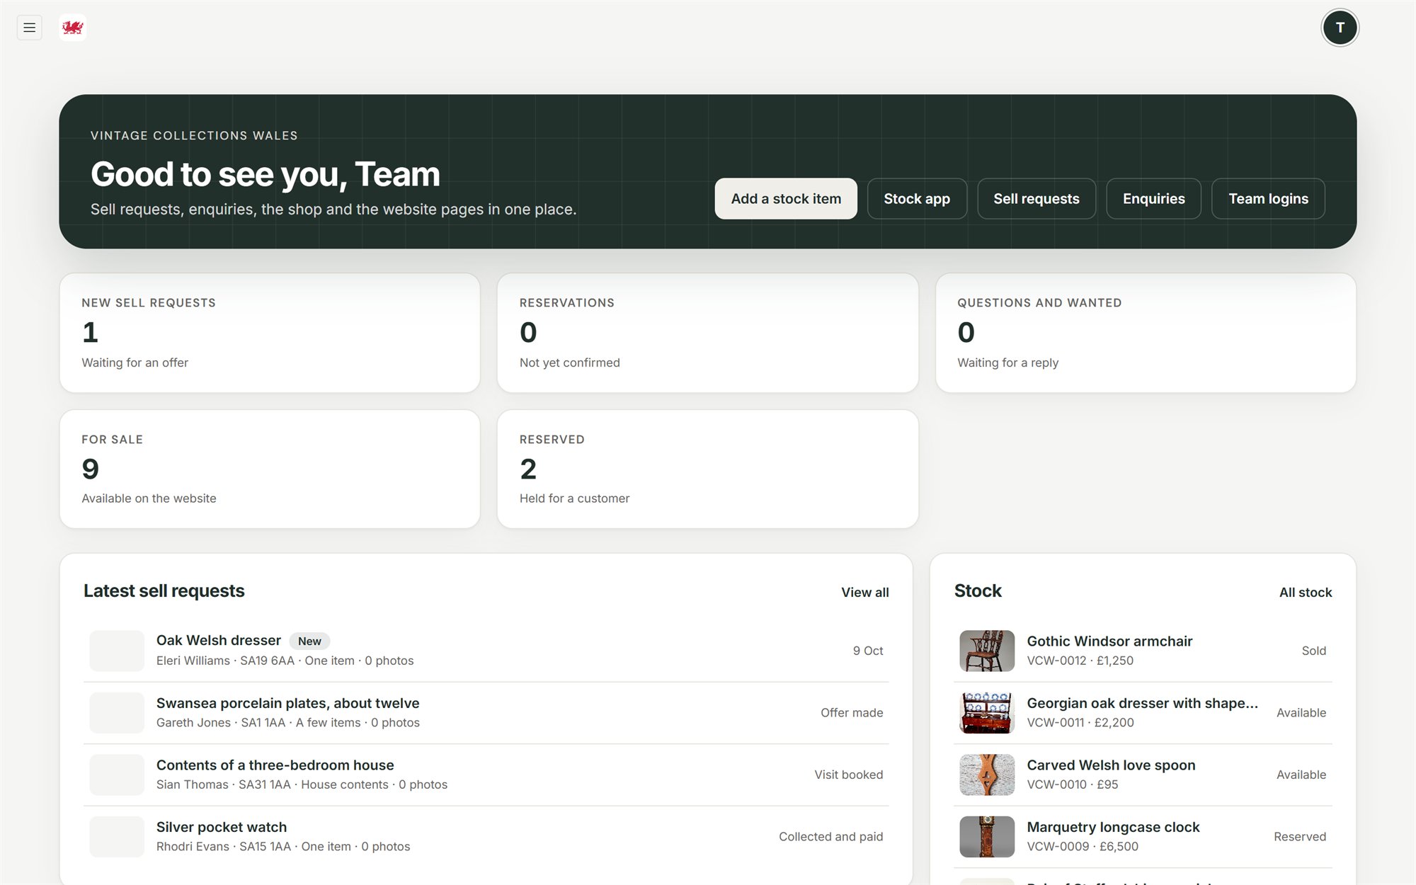Click Available status on Carved Welsh love spoon
Screen dimensions: 1416x885
tap(1301, 775)
